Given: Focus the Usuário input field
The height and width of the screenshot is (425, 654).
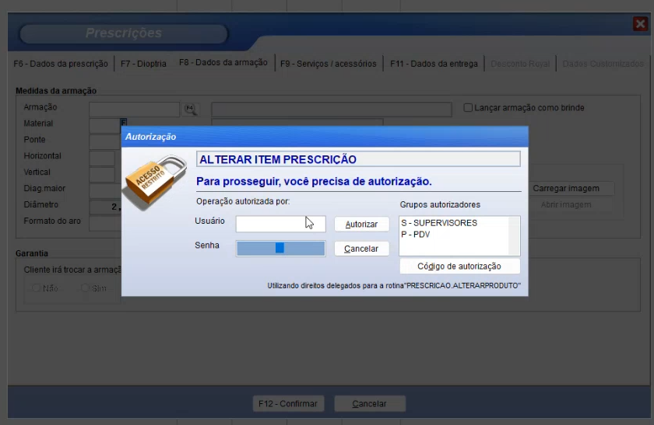Looking at the screenshot, I should [280, 224].
